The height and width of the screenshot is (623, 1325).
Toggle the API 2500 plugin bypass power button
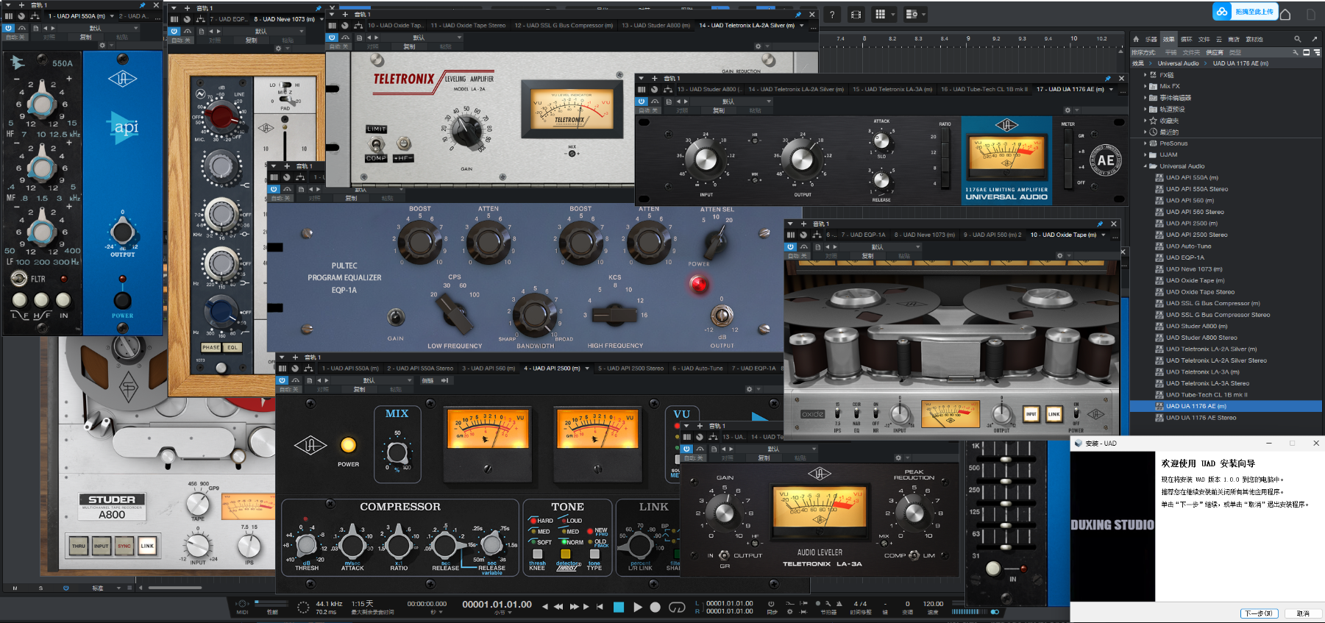(x=282, y=380)
